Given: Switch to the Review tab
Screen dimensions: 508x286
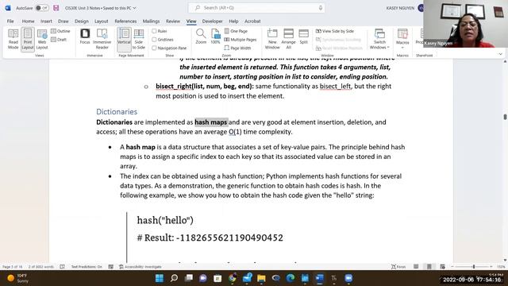Looking at the screenshot, I should pyautogui.click(x=173, y=21).
